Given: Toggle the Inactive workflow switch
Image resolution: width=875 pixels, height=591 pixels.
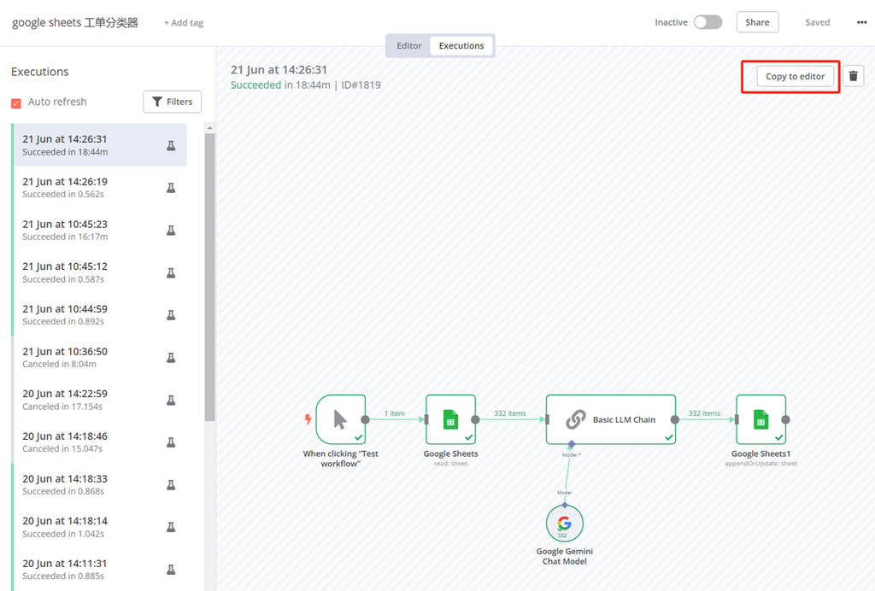Looking at the screenshot, I should (x=708, y=22).
